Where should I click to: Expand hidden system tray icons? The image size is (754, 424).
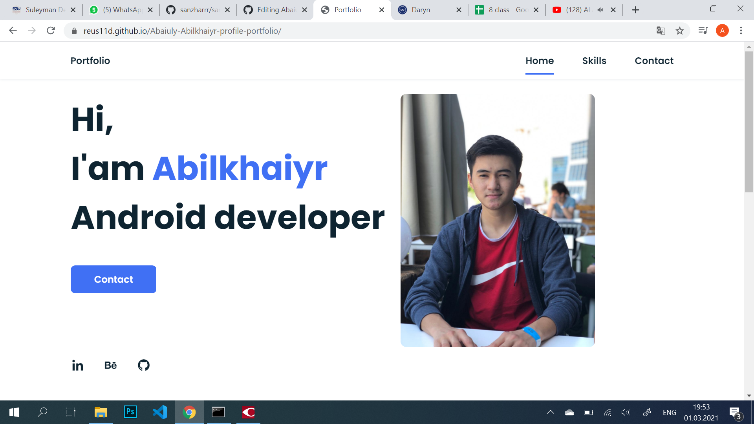[550, 412]
